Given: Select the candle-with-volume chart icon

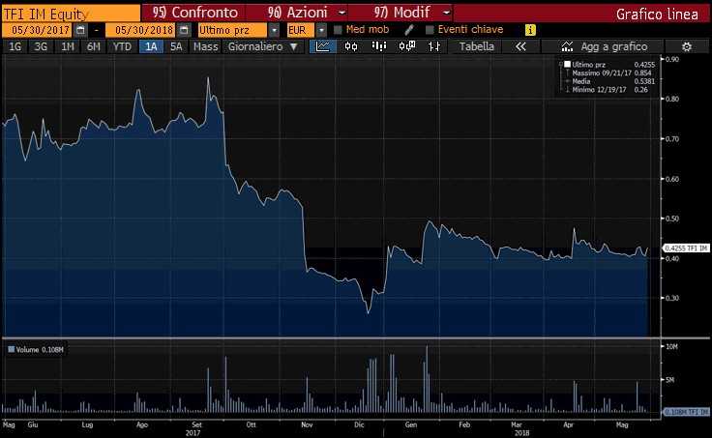Looking at the screenshot, I should 407,46.
